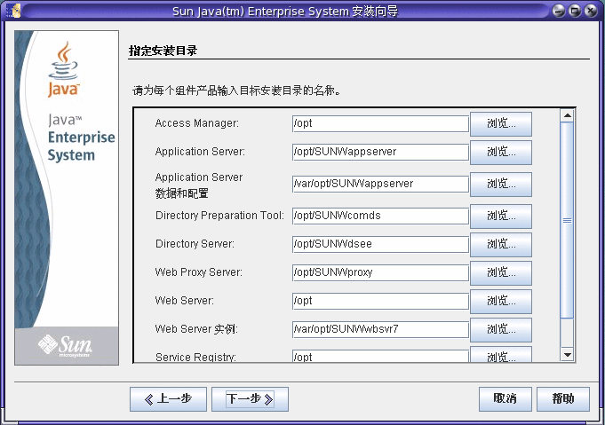Edit the /opt/SUNWdsee path field
605x425 pixels.
[380, 244]
